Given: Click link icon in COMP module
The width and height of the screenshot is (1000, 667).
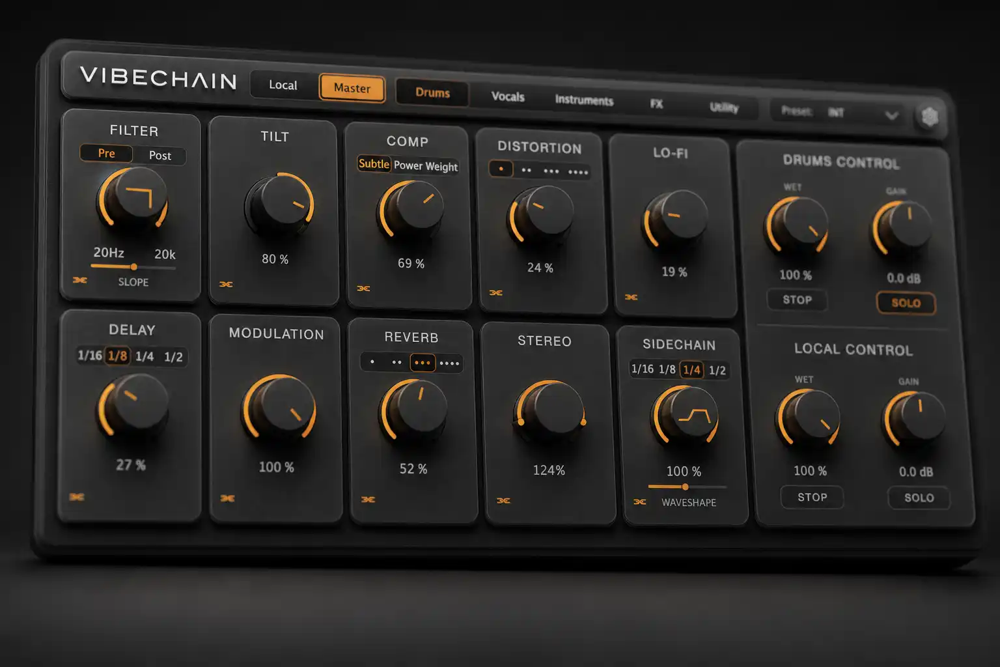Looking at the screenshot, I should point(363,288).
